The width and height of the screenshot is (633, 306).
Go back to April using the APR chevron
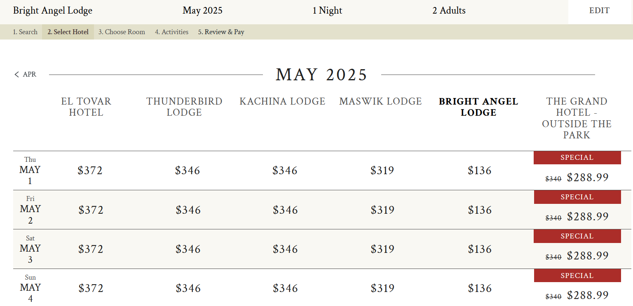[26, 75]
